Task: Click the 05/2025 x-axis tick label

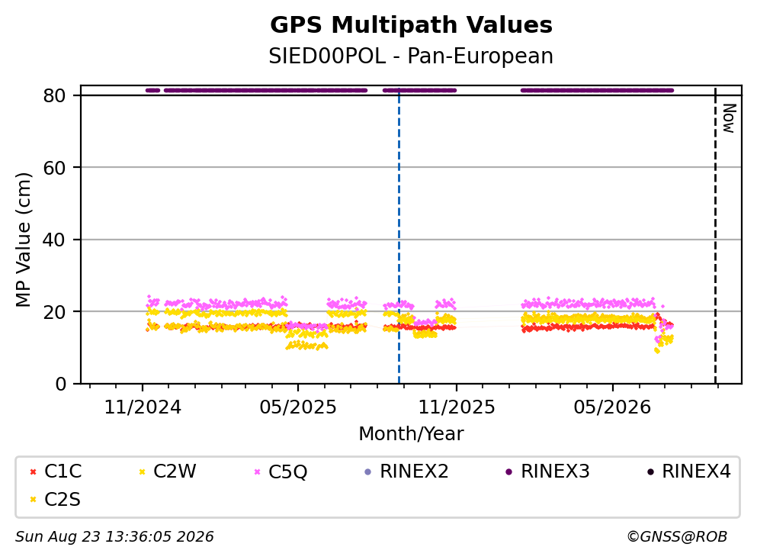Action: (x=298, y=407)
